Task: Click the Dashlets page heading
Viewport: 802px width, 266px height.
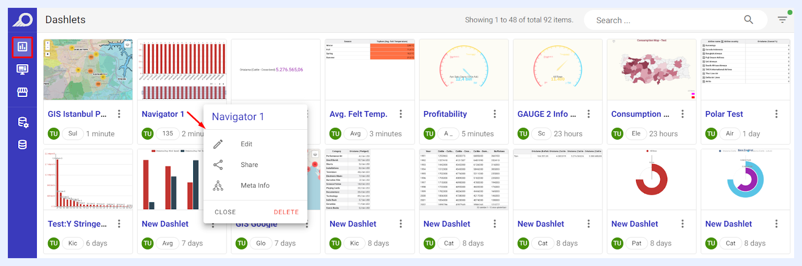Action: 65,20
